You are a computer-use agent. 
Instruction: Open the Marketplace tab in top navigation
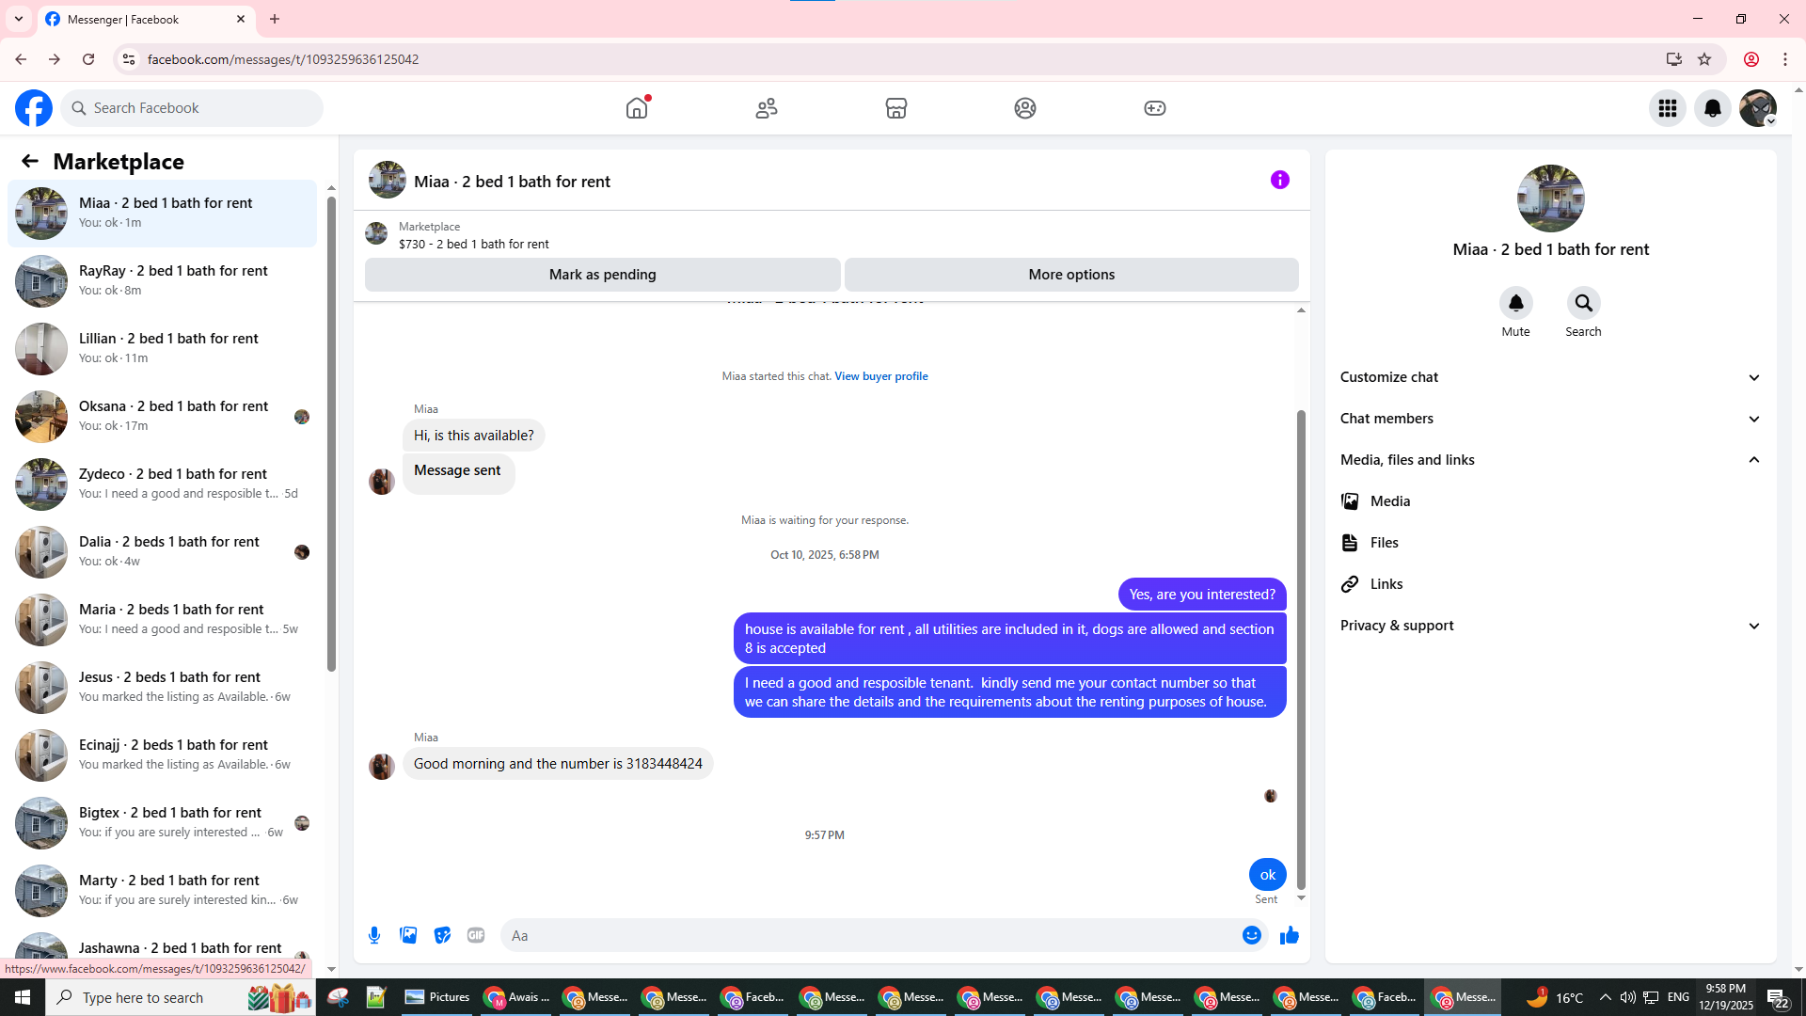tap(895, 108)
